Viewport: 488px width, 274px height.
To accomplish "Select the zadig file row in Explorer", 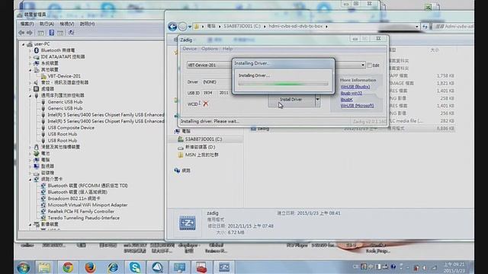I will 352,129.
